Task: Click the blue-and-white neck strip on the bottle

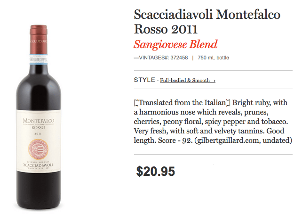Action: 39,59
